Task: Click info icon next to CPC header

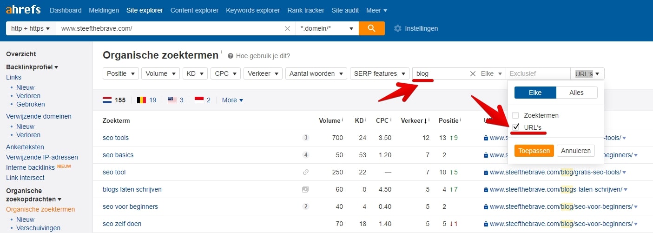Action: click(x=391, y=120)
